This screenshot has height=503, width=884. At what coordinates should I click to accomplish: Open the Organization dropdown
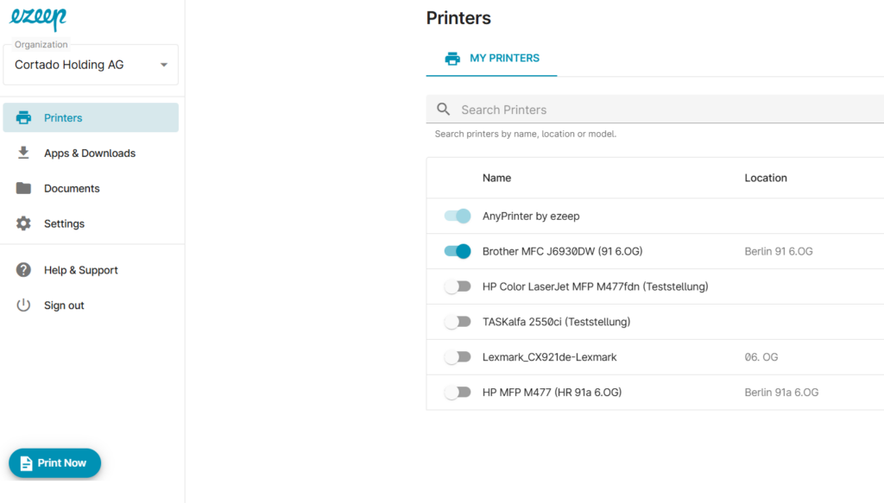[91, 65]
